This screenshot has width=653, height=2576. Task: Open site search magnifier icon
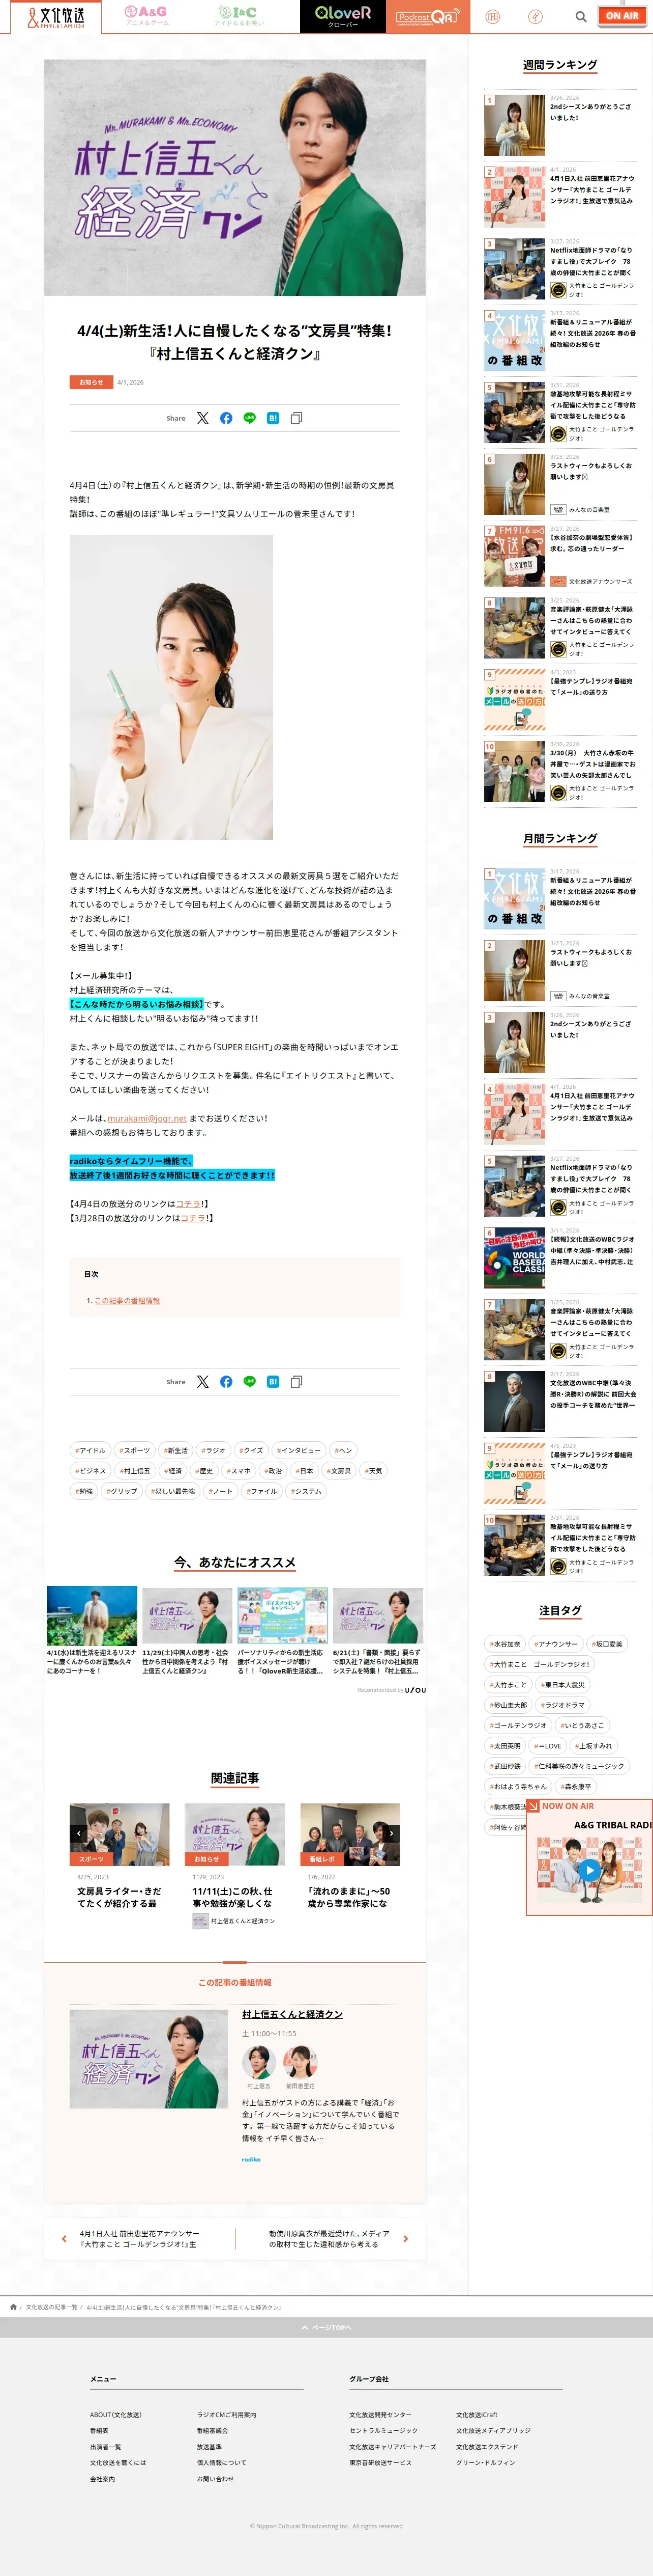[x=580, y=16]
